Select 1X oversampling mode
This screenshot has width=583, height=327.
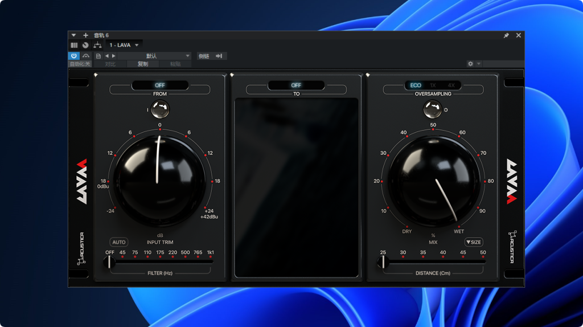pyautogui.click(x=433, y=85)
